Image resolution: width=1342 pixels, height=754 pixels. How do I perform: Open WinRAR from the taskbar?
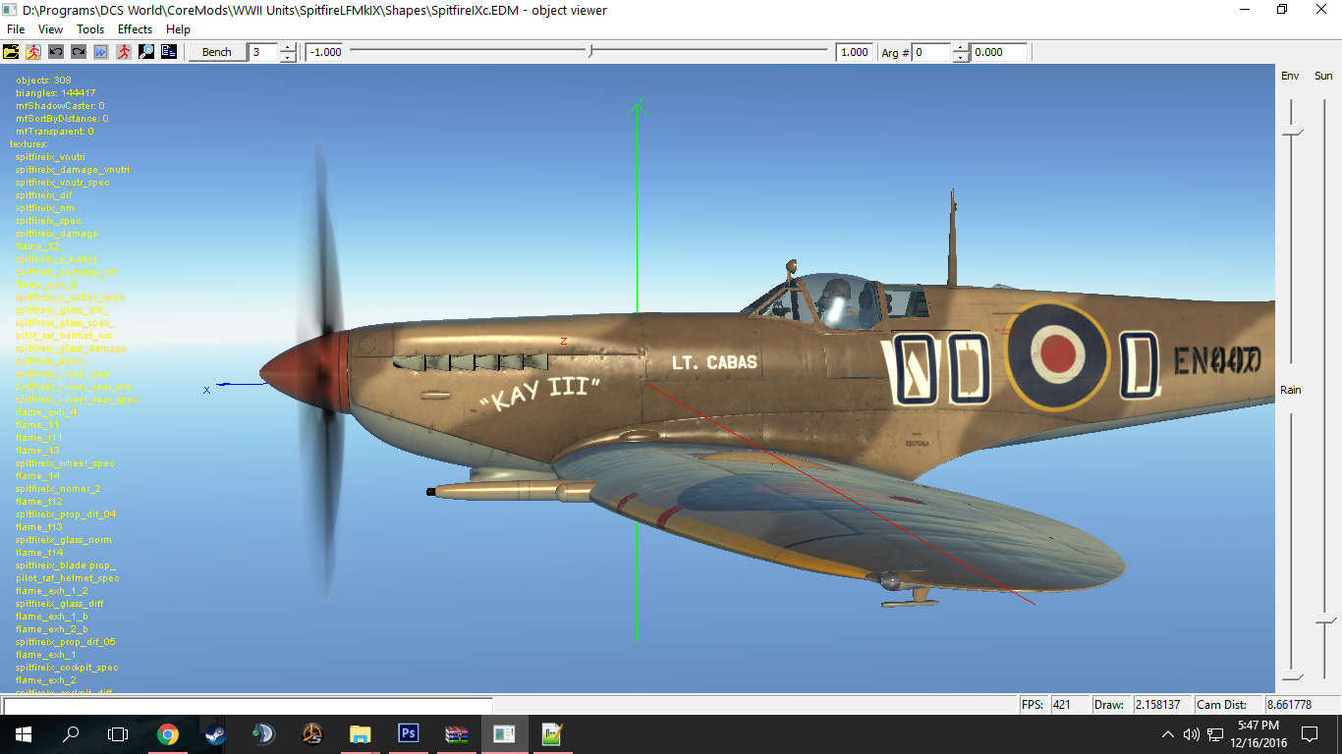pyautogui.click(x=457, y=734)
